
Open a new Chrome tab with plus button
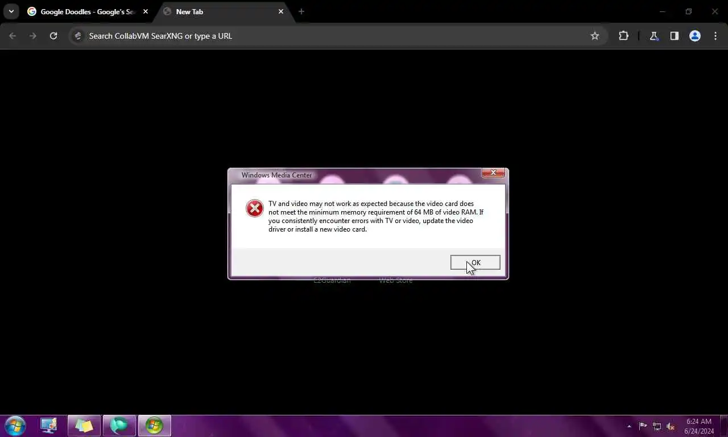(x=301, y=11)
